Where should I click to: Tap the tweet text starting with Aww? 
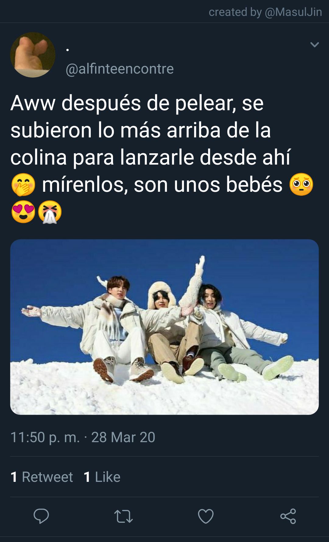click(162, 157)
